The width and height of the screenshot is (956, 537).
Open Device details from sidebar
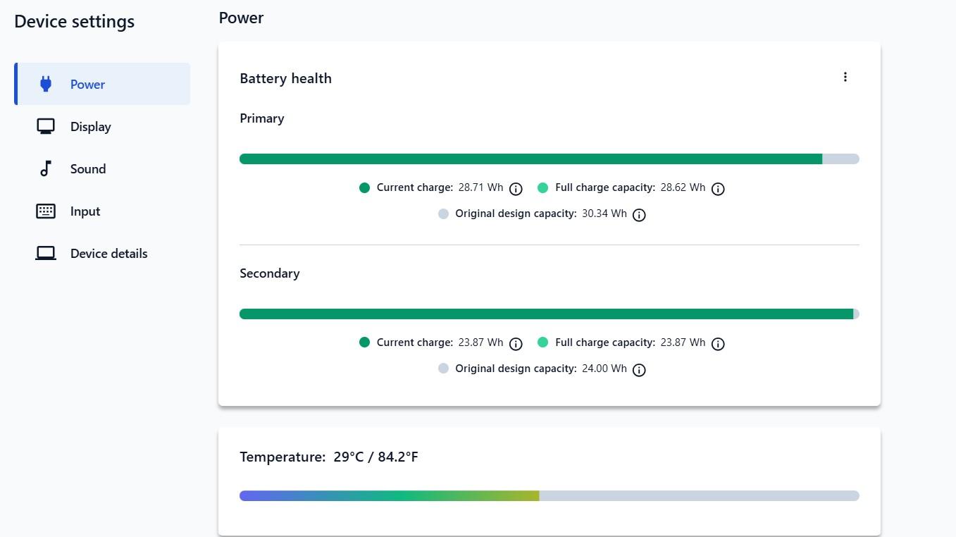[102, 254]
